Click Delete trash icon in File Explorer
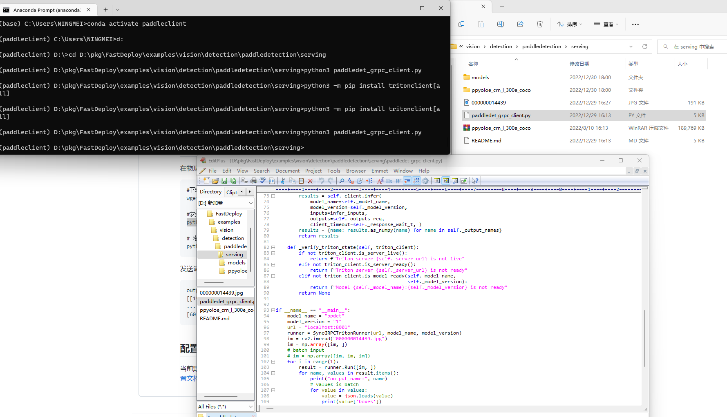Viewport: 727px width, 417px height. click(x=540, y=24)
